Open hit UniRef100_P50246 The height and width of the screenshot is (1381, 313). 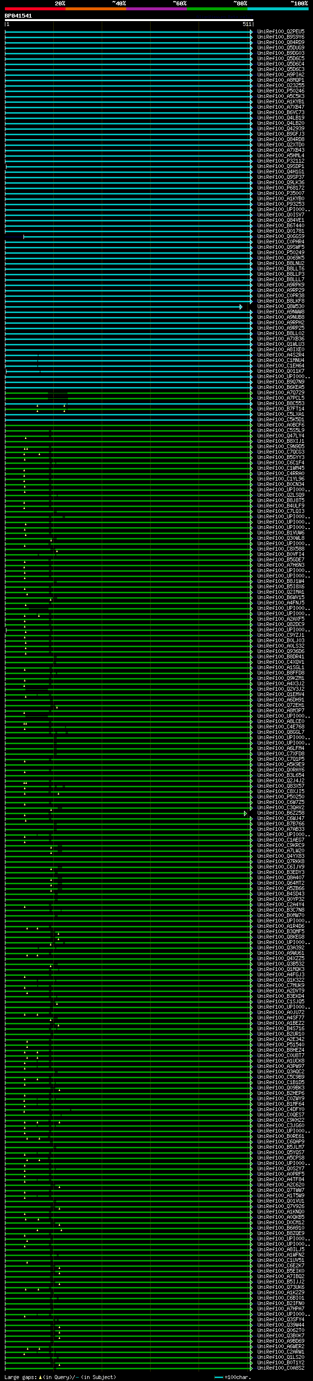pos(281,91)
